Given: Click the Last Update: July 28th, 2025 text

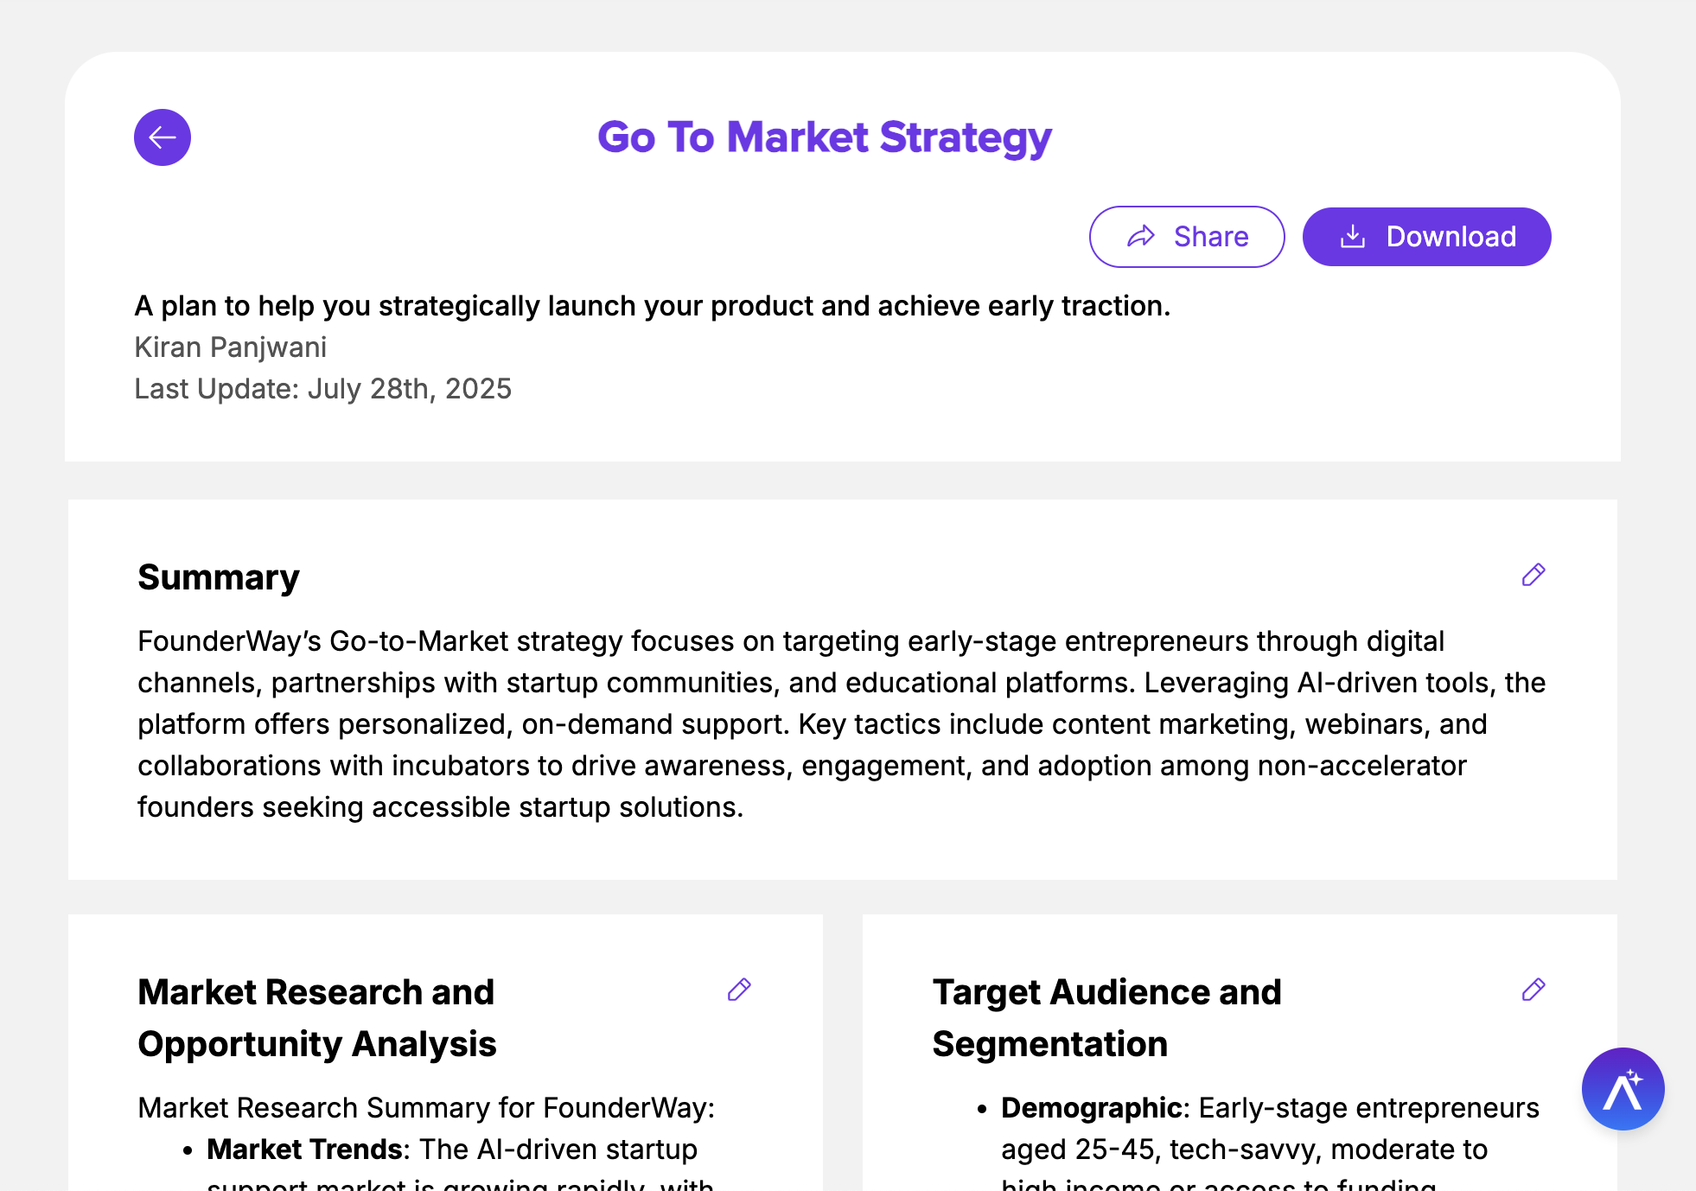Looking at the screenshot, I should point(323,389).
